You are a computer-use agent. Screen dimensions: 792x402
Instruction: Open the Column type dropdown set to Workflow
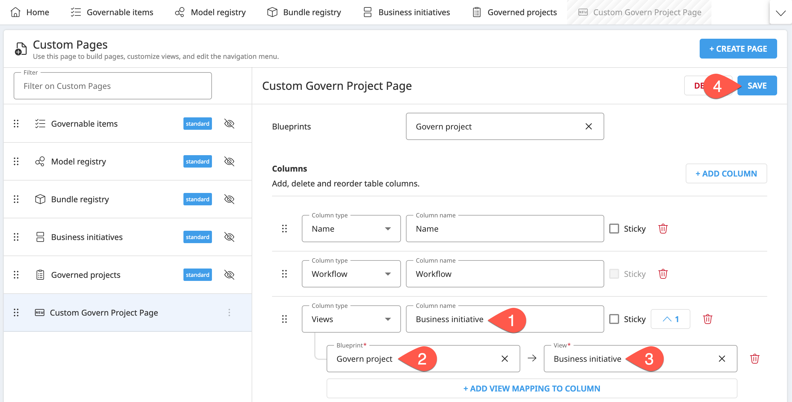(351, 274)
